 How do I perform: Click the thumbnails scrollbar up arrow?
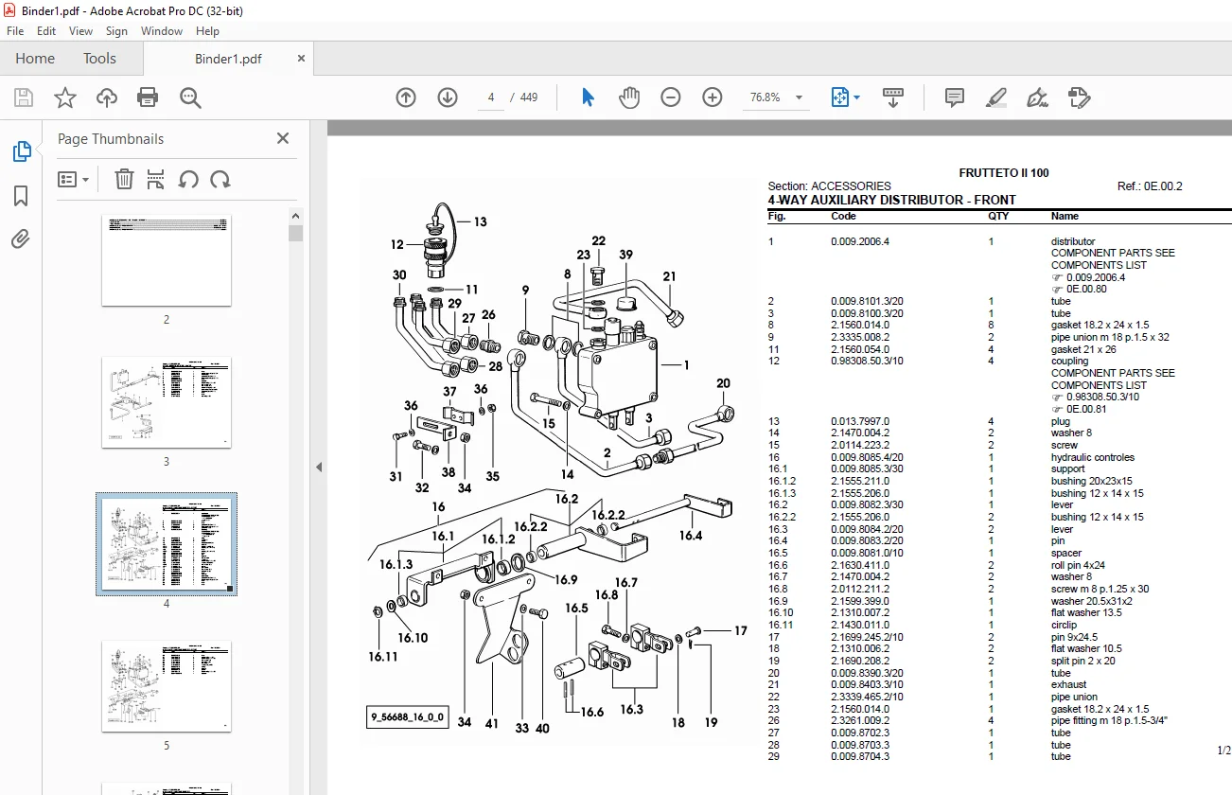coord(296,215)
